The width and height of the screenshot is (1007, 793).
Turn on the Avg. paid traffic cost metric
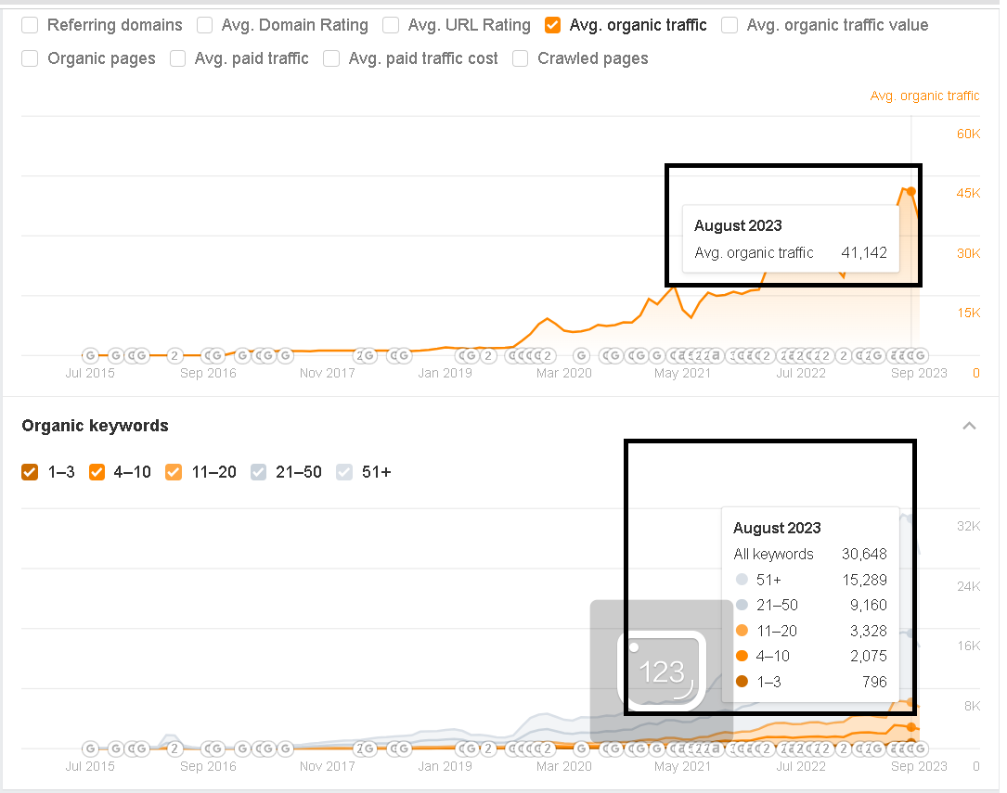click(x=331, y=58)
